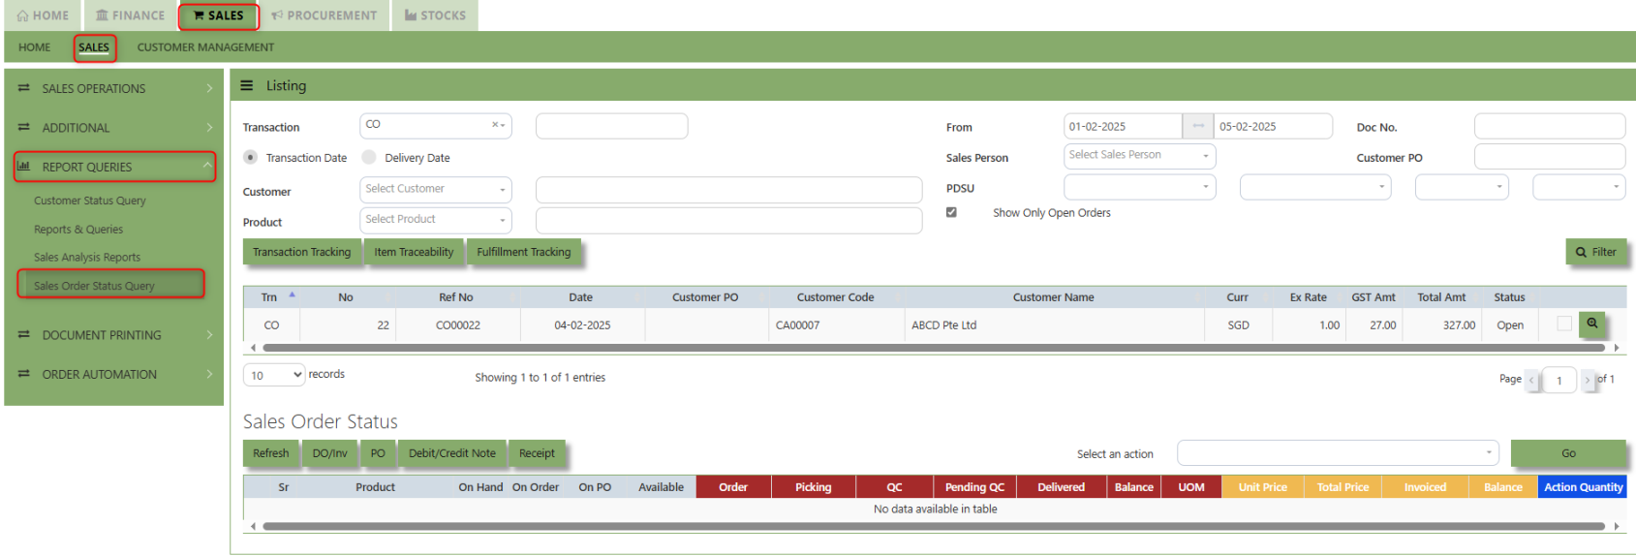Click the customer text input field

(728, 190)
